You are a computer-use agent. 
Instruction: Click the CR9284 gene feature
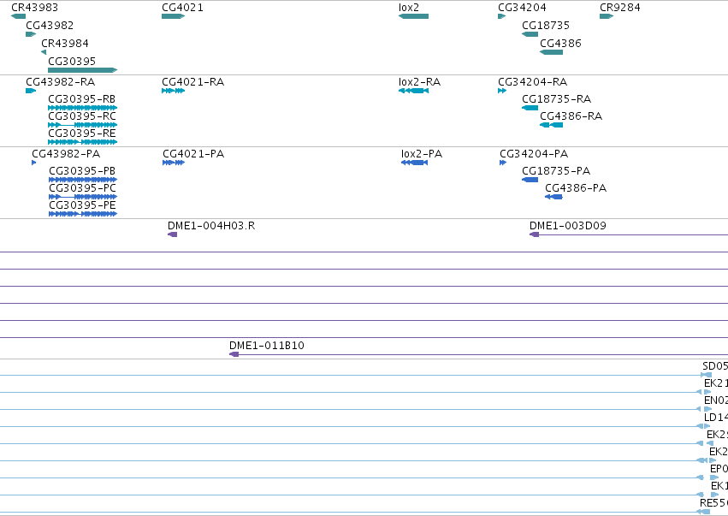pos(607,16)
